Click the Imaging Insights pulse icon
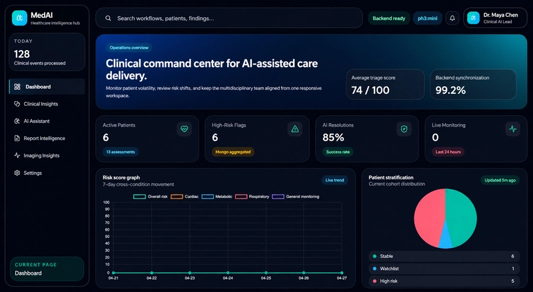Screen dimensions: 533x292 17,155
